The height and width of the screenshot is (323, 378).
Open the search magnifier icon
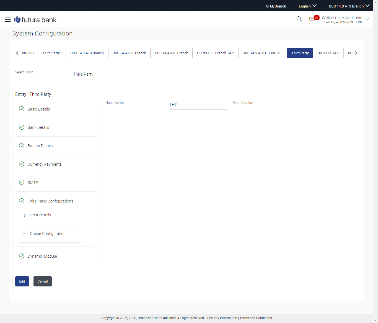[x=299, y=19]
